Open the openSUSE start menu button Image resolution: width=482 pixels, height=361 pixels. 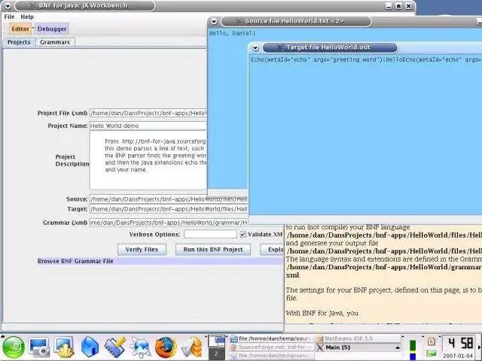(14, 347)
